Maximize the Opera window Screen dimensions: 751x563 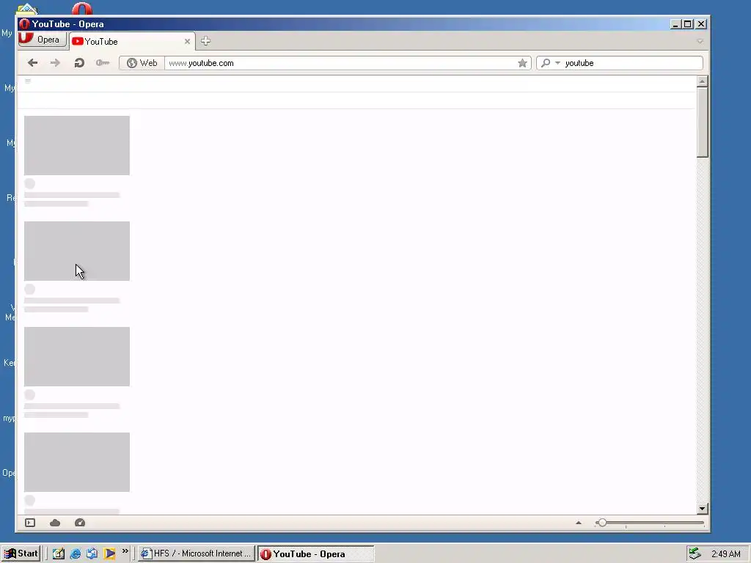tap(688, 24)
